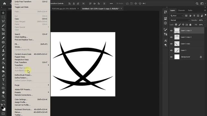Click the Opacity 100% field

coord(201,20)
